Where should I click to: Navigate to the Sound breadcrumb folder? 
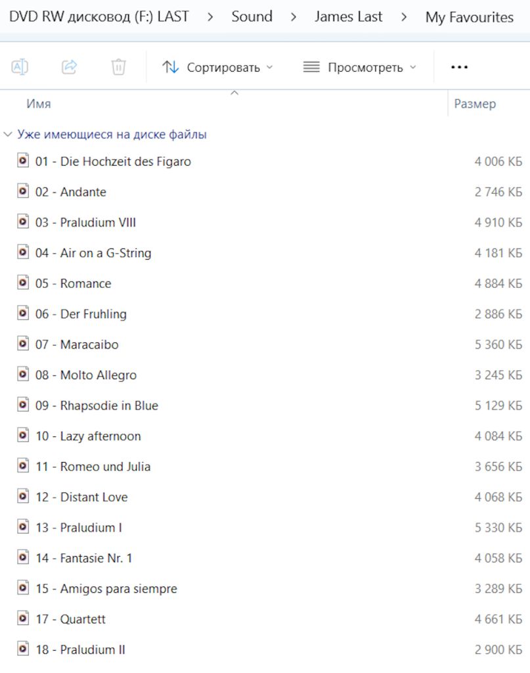252,16
